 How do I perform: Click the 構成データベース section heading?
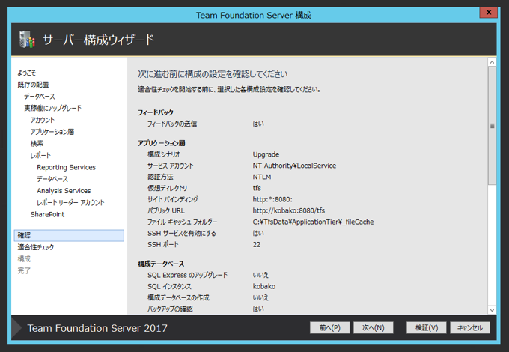coord(161,264)
